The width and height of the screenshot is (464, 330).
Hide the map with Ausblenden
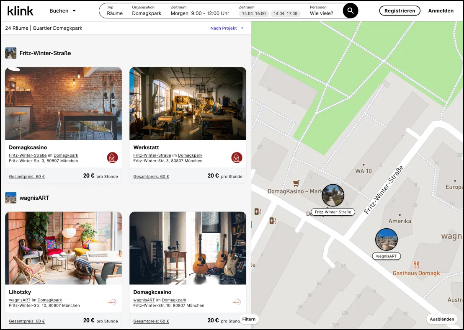coord(442,319)
